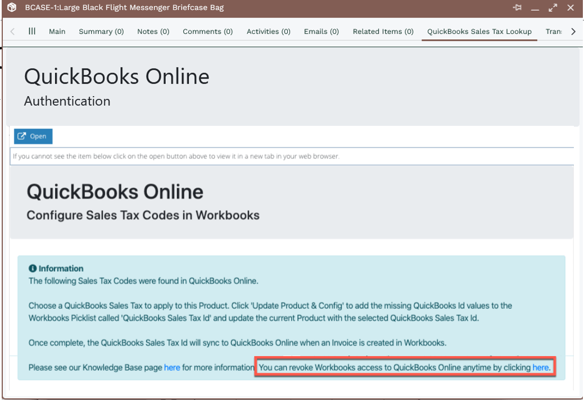Pin the window using the pin icon
Screen dimensions: 584x400
point(517,8)
